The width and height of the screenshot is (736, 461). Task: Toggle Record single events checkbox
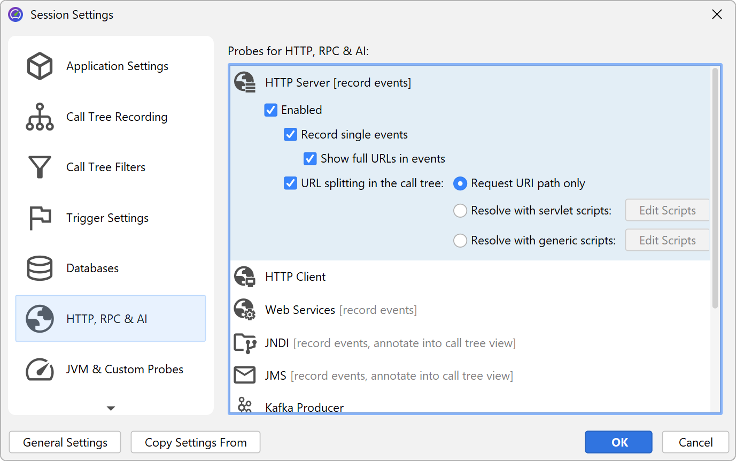point(290,135)
